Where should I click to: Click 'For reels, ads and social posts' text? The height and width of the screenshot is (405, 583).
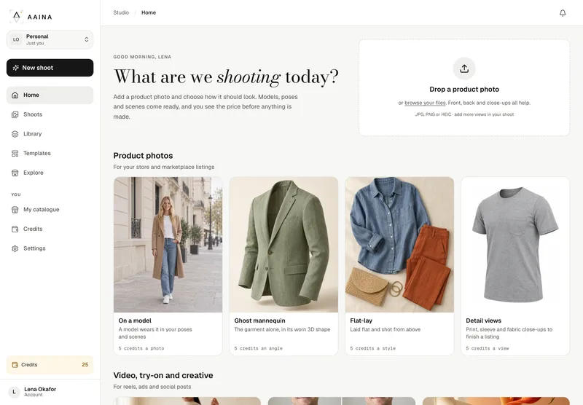[152, 387]
